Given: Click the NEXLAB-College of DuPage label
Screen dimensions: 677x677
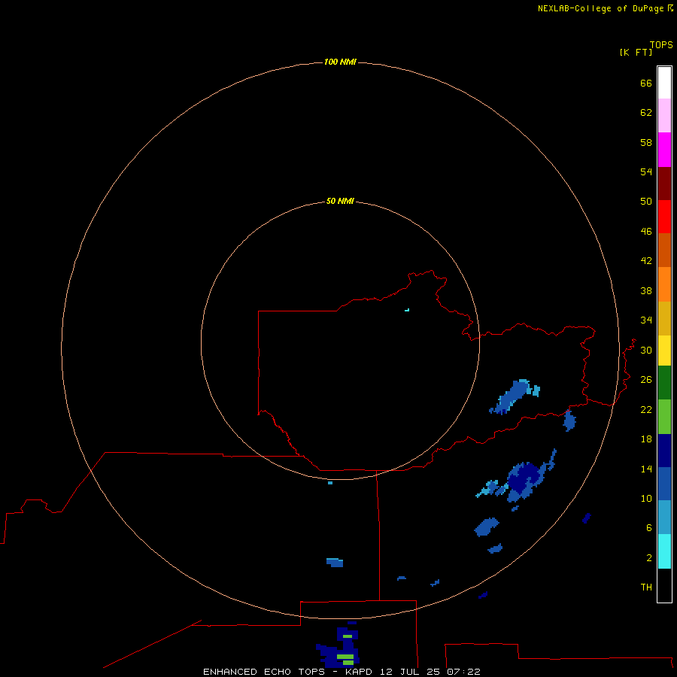Looking at the screenshot, I should (600, 8).
